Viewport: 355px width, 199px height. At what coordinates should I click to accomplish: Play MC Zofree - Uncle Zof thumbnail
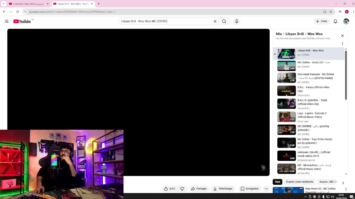point(286,66)
